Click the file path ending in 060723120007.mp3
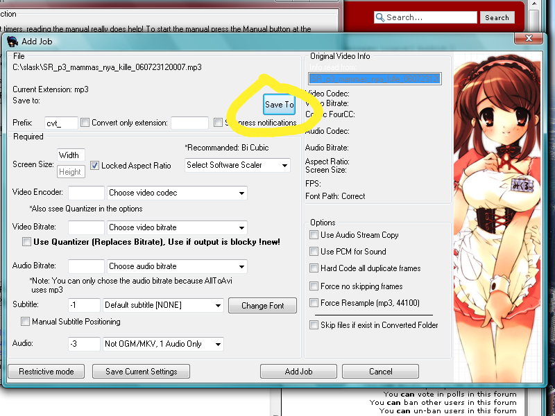Image resolution: width=555 pixels, height=416 pixels. point(108,67)
